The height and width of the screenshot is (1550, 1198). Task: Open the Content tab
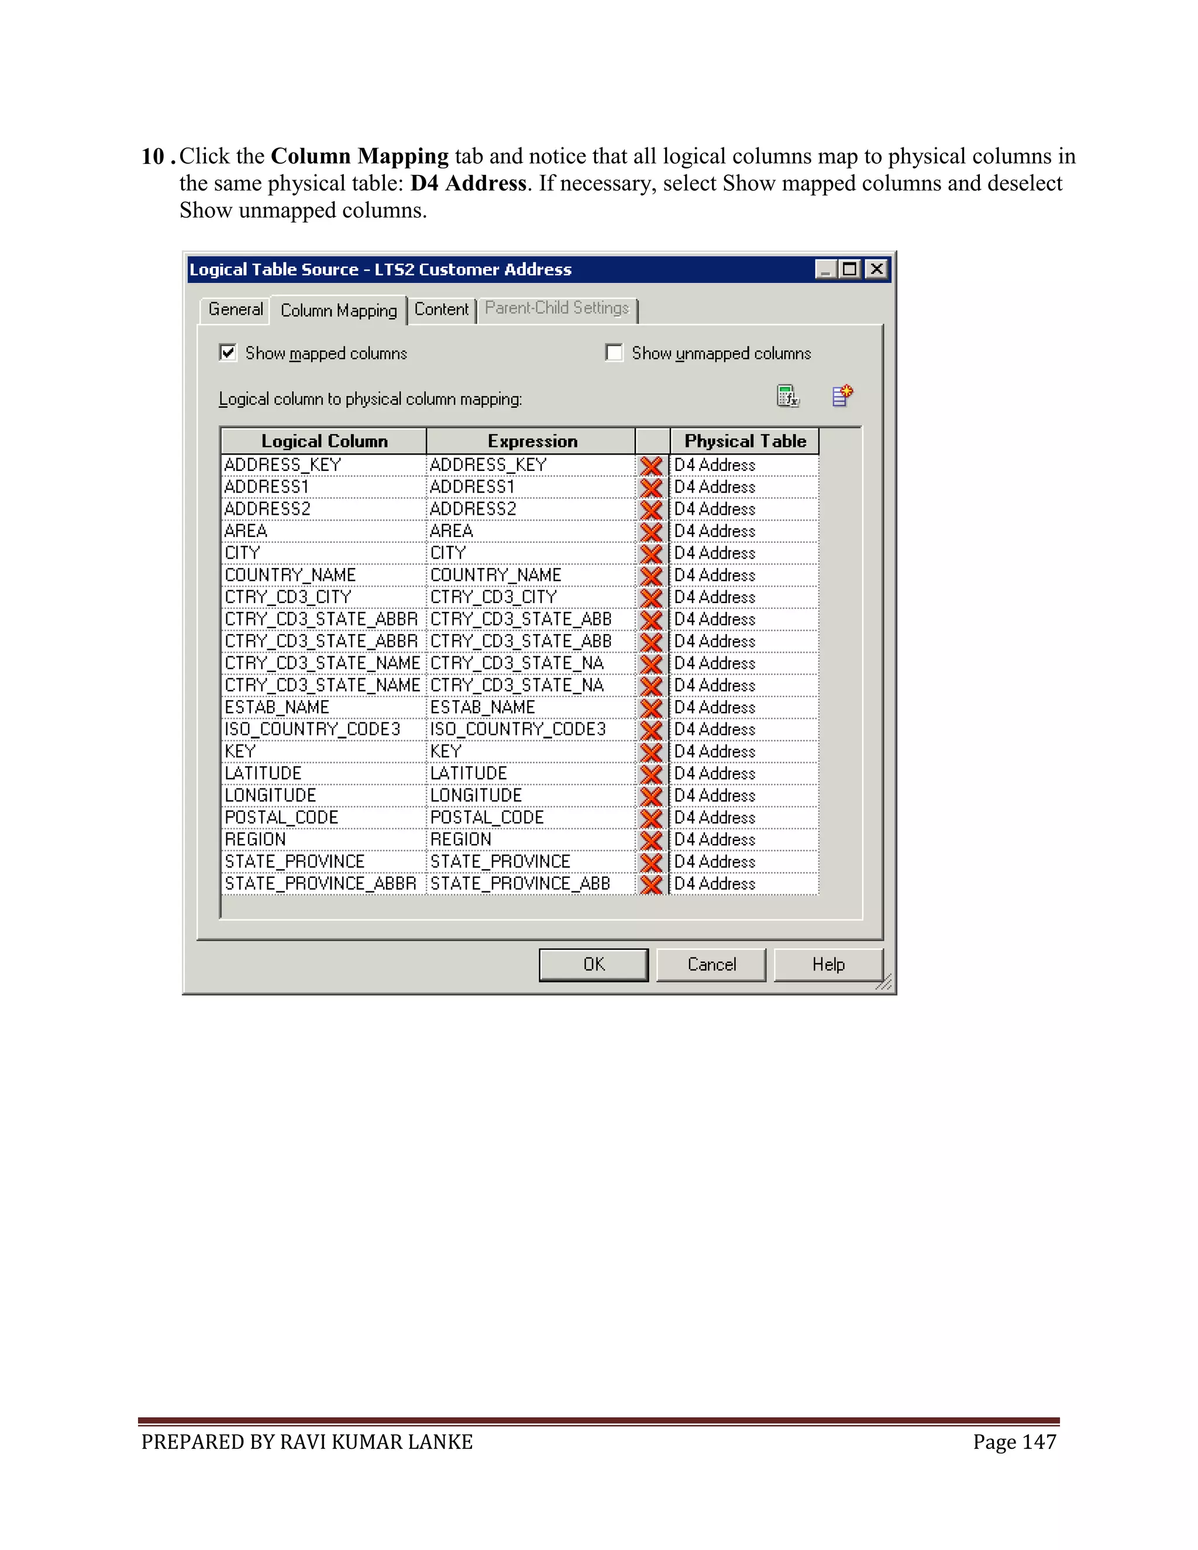(442, 309)
